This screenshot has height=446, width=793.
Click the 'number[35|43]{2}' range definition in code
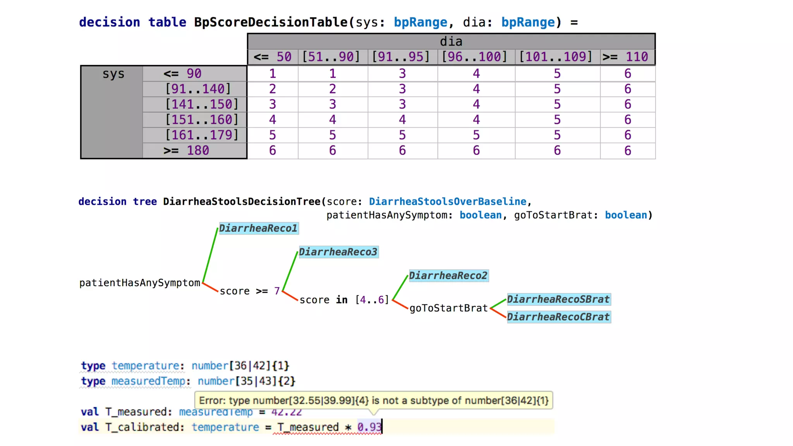pyautogui.click(x=247, y=381)
